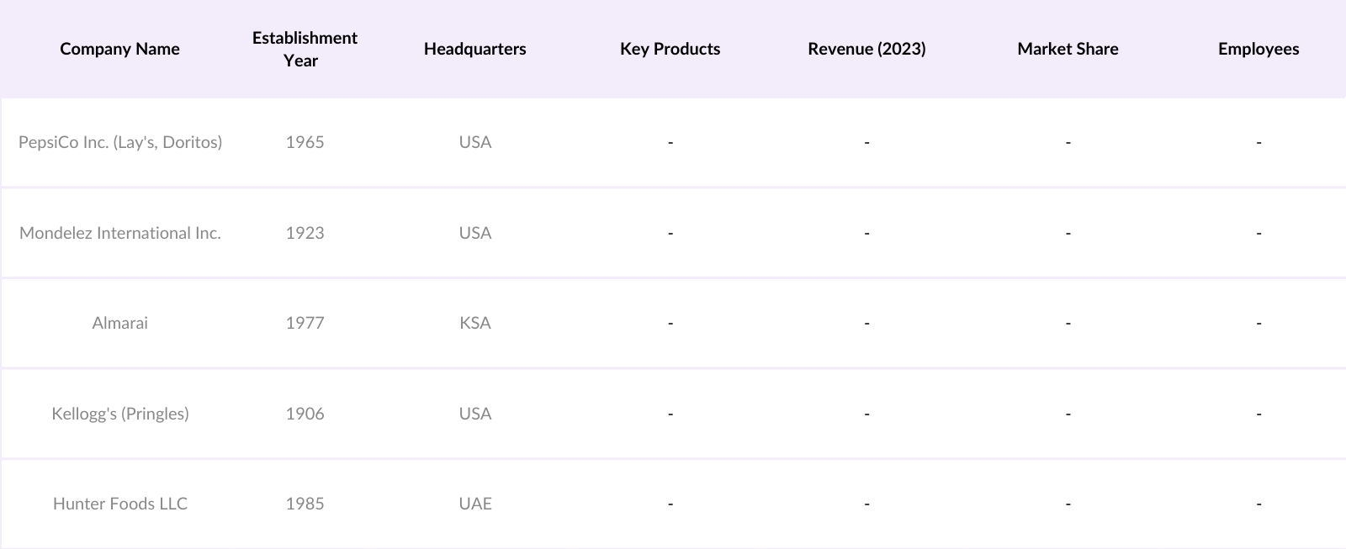Click Key Products dash in Almarai row
The height and width of the screenshot is (549, 1346).
click(x=670, y=324)
